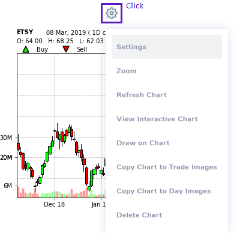Choose Refresh Chart in the menu
240x233 pixels.
[167, 95]
